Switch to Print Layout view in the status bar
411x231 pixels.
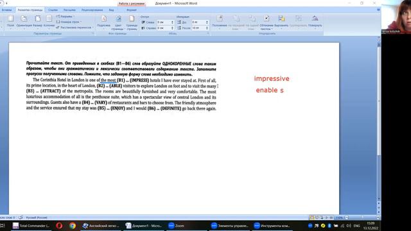(x=311, y=218)
